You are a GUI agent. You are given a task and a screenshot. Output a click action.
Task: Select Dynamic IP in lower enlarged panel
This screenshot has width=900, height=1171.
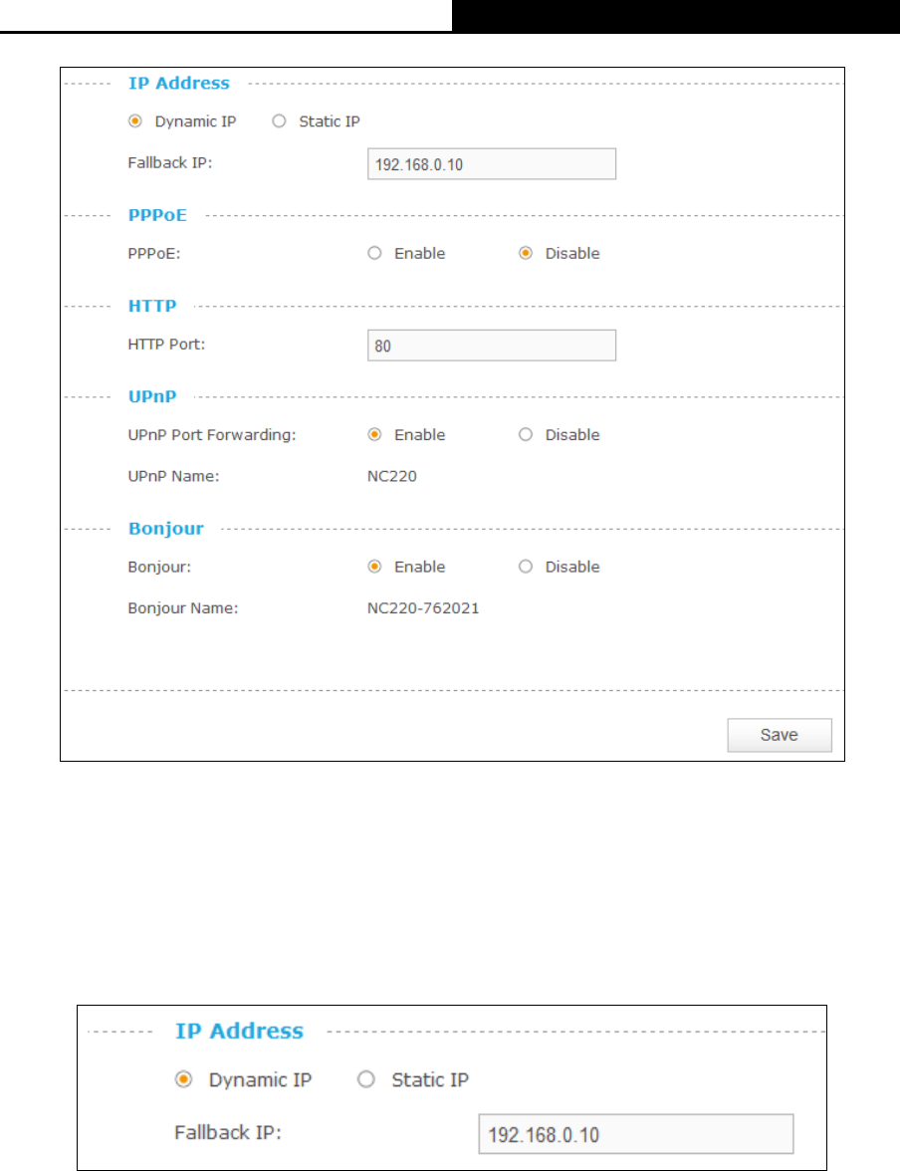click(184, 1079)
